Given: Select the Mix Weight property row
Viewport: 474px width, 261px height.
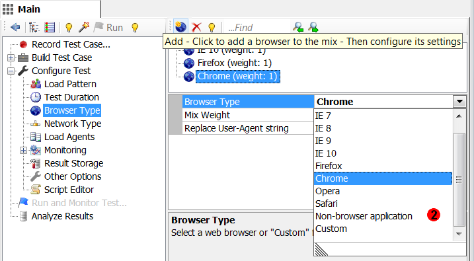Looking at the screenshot, I should click(x=248, y=115).
